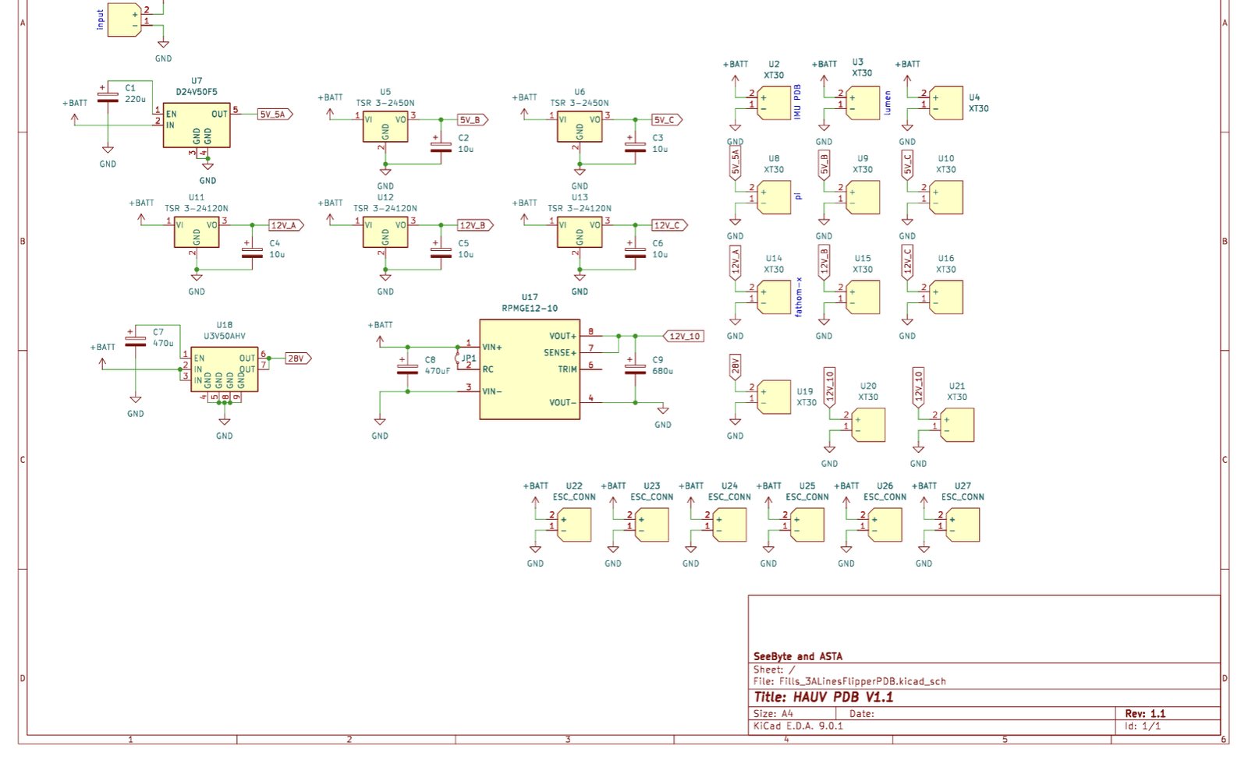Click the 'Rev: 1.1' revision field
Image resolution: width=1248 pixels, height=763 pixels.
click(x=1145, y=713)
